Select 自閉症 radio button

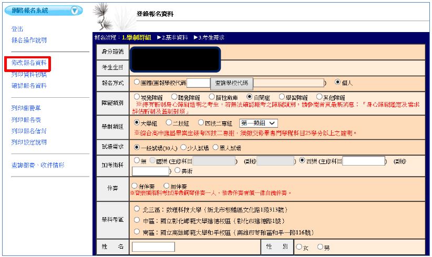click(249, 97)
